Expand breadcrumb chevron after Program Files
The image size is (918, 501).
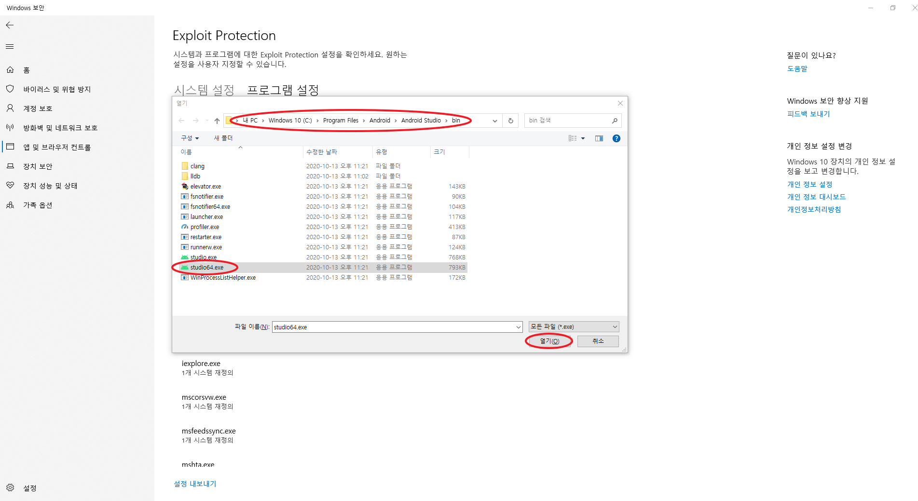click(x=364, y=121)
